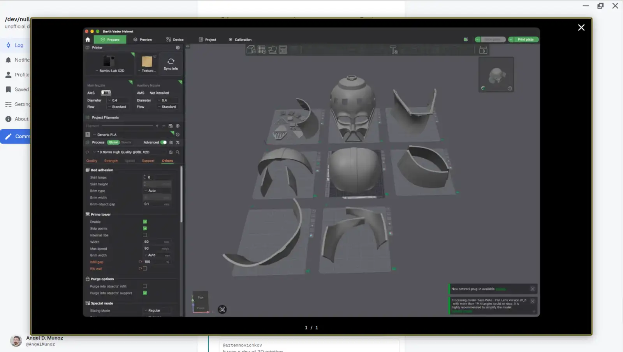Click the Assembly view box icon

483,50
